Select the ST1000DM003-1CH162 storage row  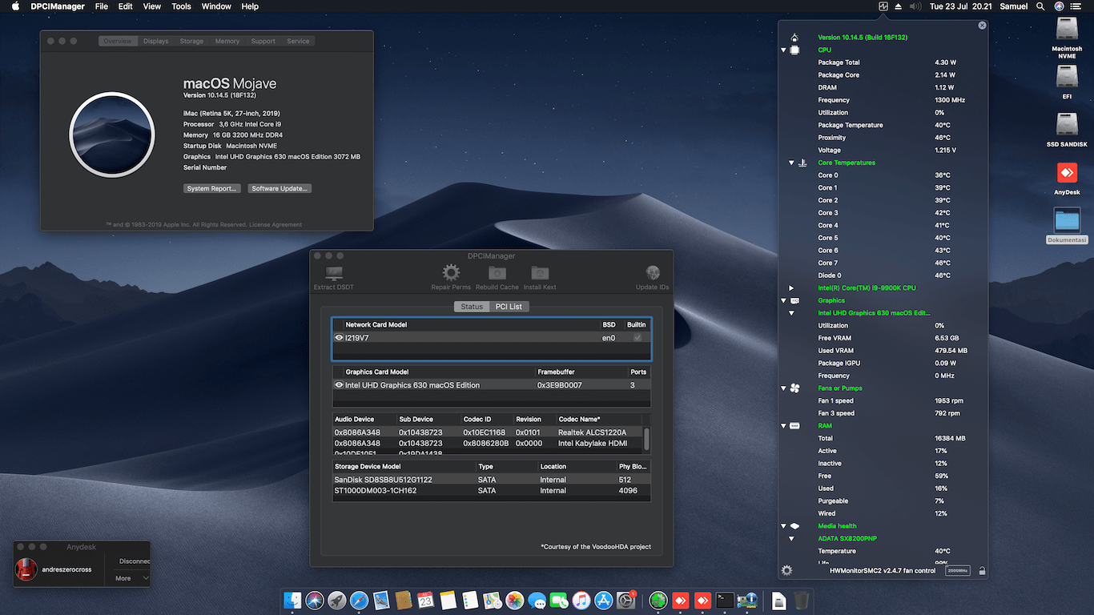click(492, 490)
